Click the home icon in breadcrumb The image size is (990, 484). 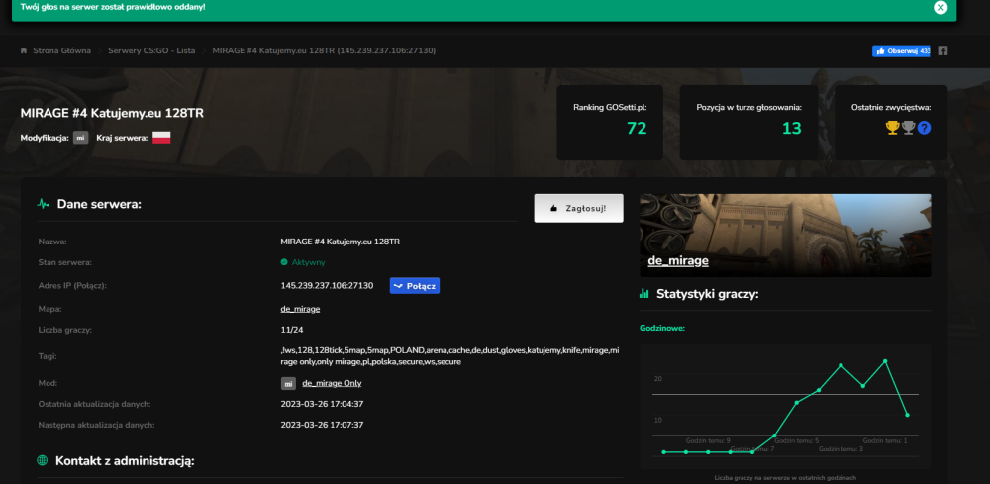point(24,50)
